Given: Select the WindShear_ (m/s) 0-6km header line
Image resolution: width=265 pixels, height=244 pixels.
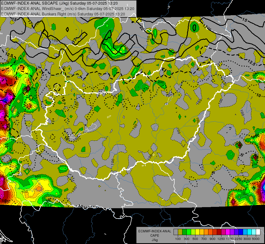Looking at the screenshot, I should (x=68, y=9).
